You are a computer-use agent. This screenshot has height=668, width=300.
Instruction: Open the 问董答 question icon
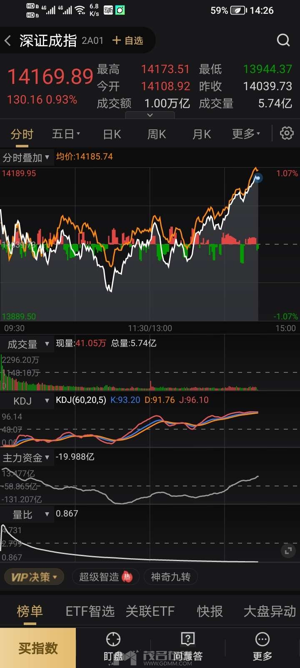coord(188,640)
